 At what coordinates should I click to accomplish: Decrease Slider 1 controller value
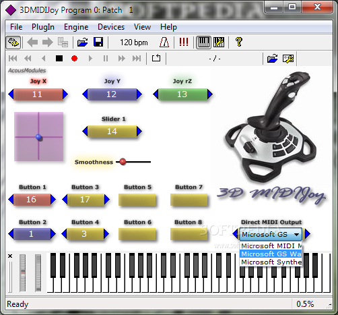tap(85, 131)
